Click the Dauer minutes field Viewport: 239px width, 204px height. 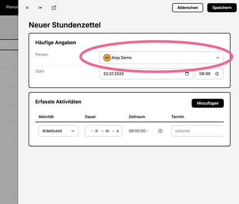(105, 131)
